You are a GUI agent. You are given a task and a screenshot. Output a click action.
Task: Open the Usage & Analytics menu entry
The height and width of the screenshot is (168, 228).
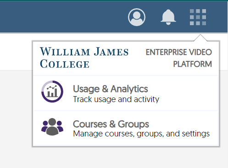point(125,93)
